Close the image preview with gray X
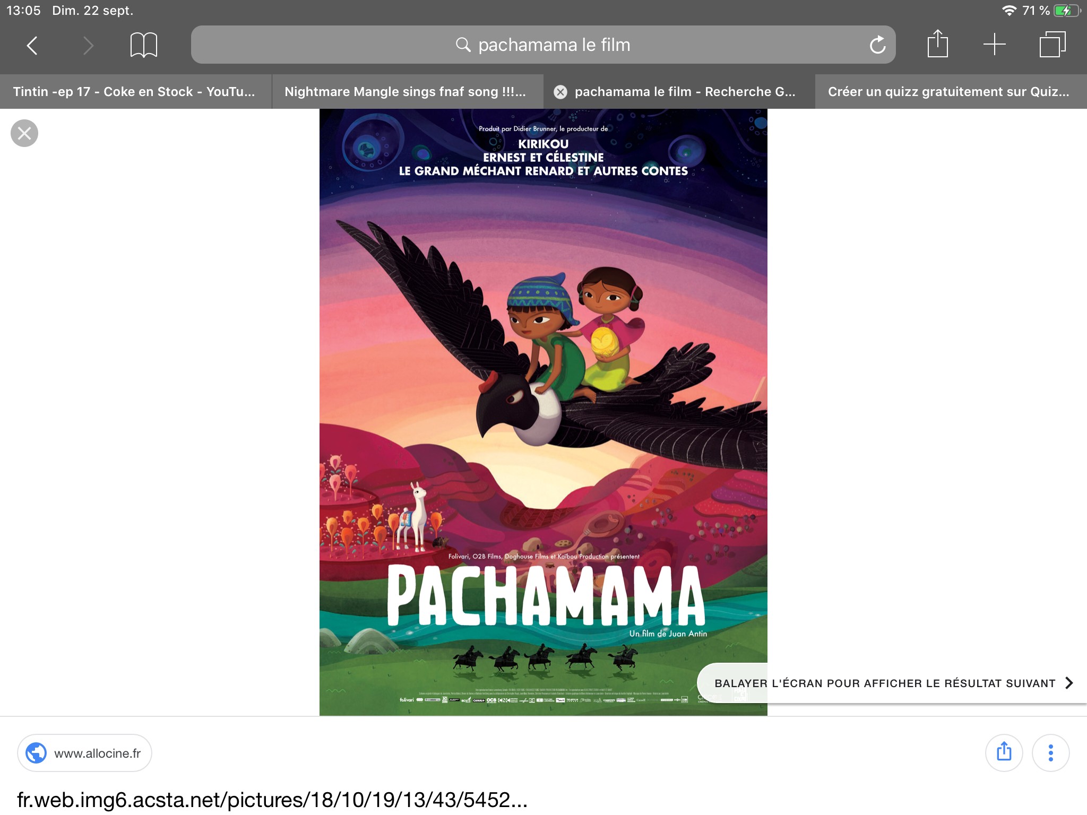Viewport: 1087px width, 815px height. coord(24,133)
